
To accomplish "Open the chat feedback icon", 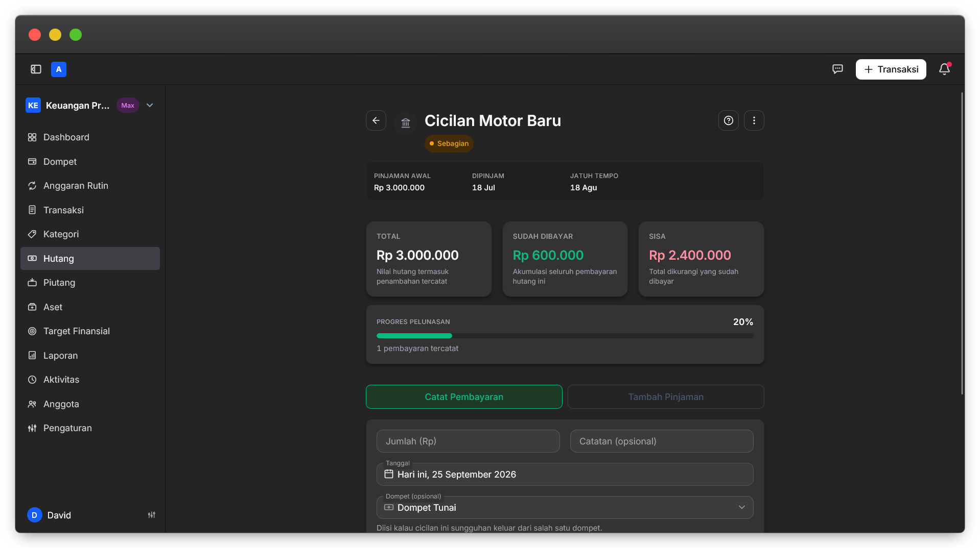I will point(837,69).
